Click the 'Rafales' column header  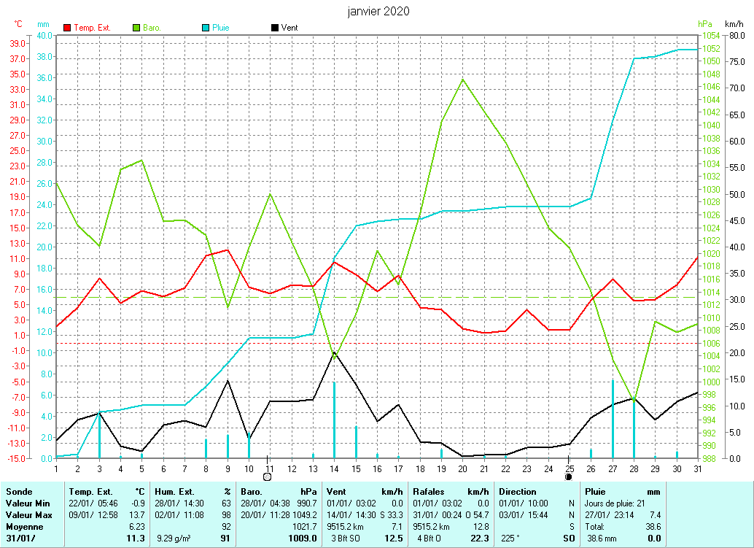click(x=429, y=492)
